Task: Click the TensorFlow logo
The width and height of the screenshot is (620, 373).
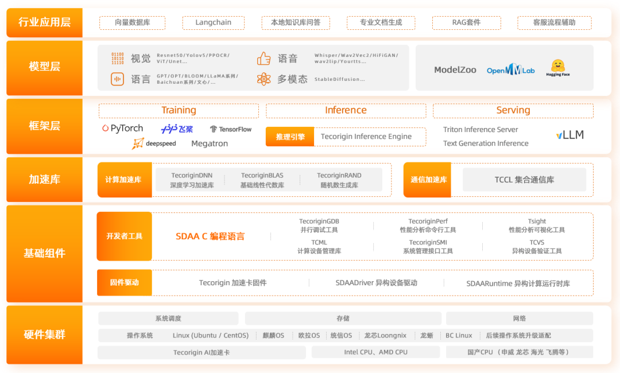Action: (230, 129)
